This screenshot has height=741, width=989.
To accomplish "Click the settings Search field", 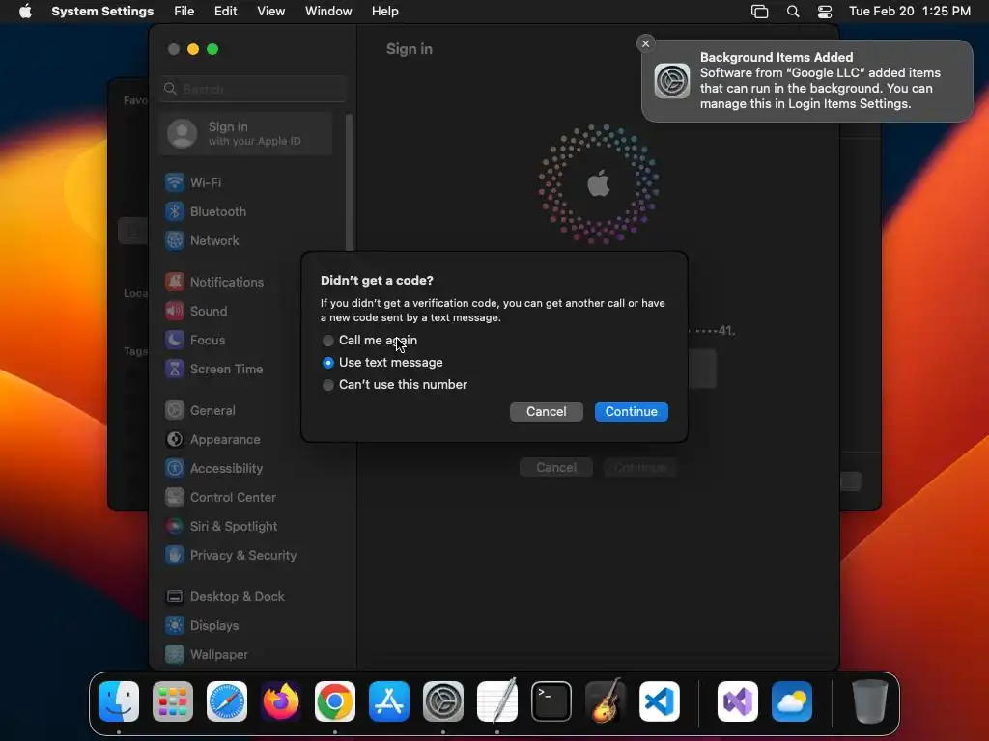I will 252,89.
